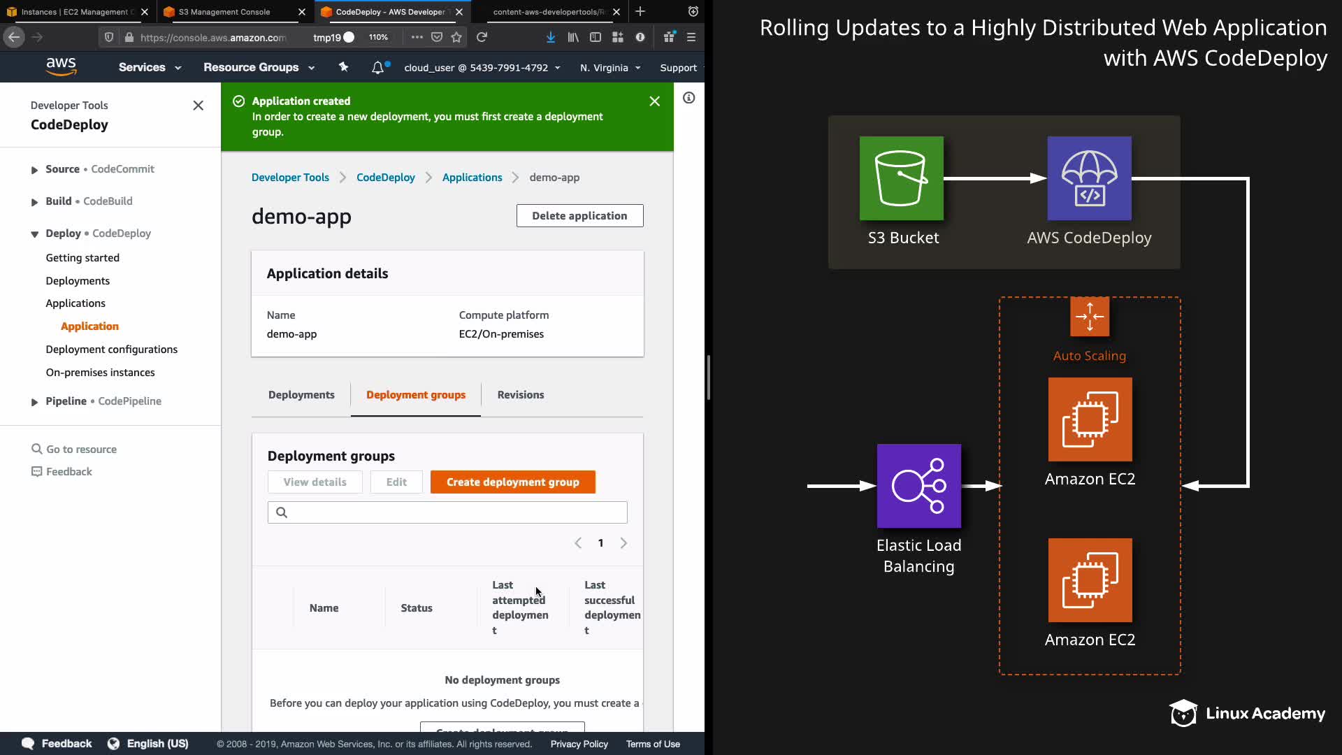Click the deployment groups search field
This screenshot has width=1342, height=755.
tap(447, 512)
